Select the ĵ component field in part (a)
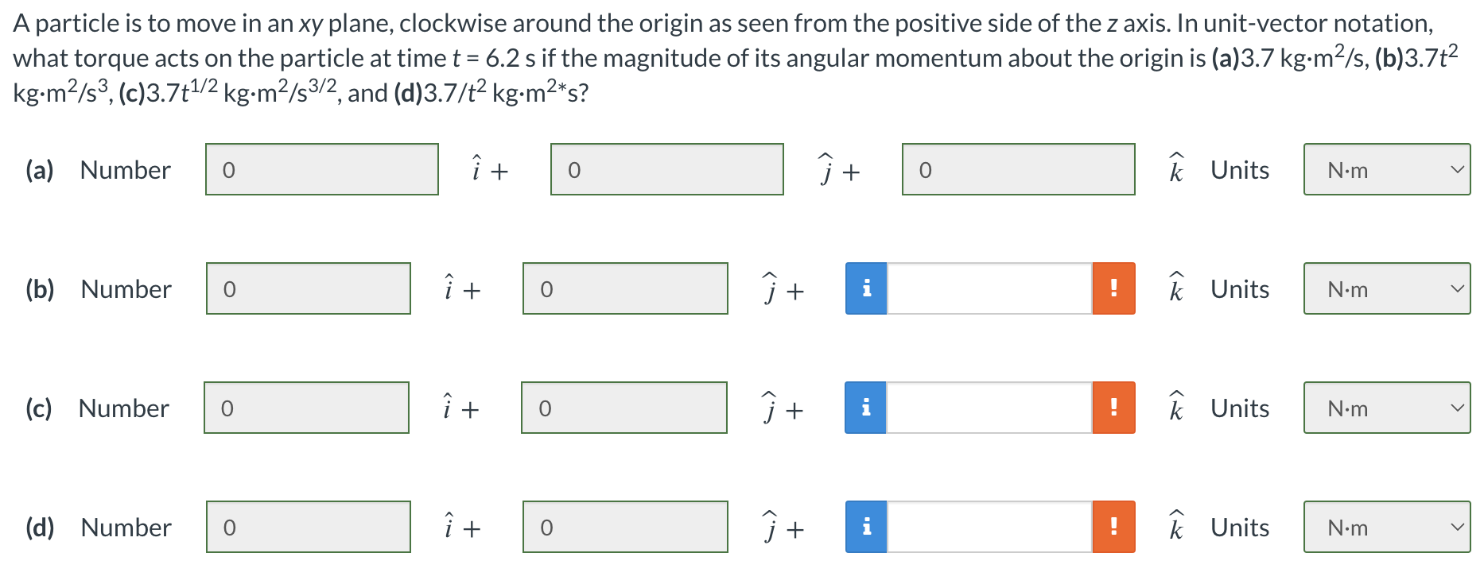 click(666, 169)
